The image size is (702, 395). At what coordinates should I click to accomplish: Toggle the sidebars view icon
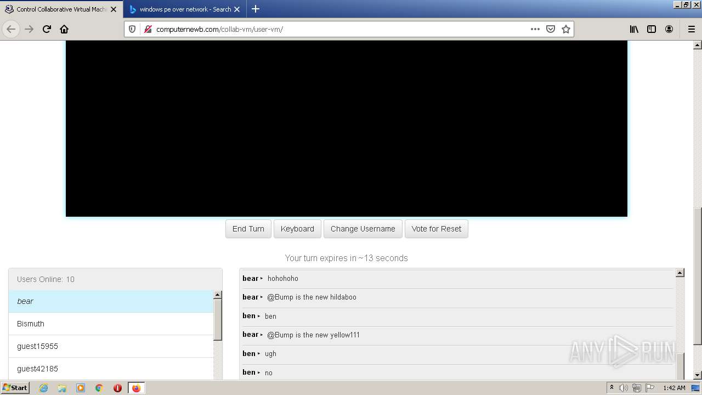652,29
